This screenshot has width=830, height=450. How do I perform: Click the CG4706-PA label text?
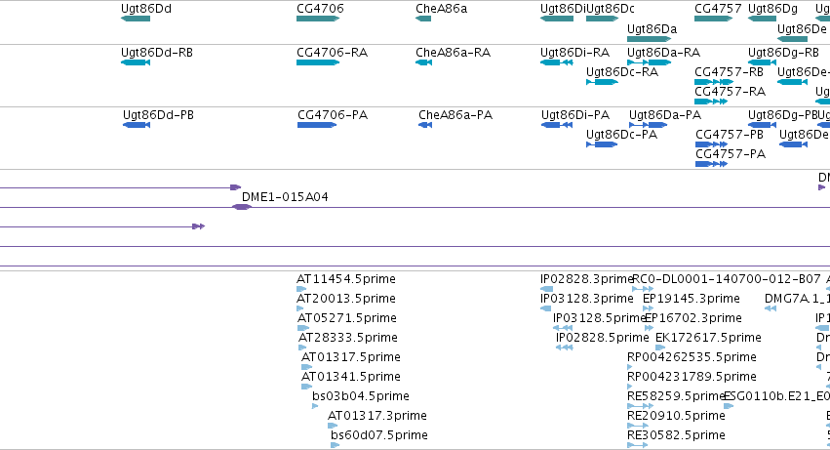click(x=333, y=115)
